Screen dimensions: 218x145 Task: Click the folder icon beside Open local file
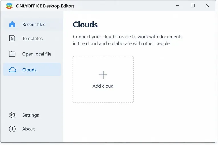(12, 54)
